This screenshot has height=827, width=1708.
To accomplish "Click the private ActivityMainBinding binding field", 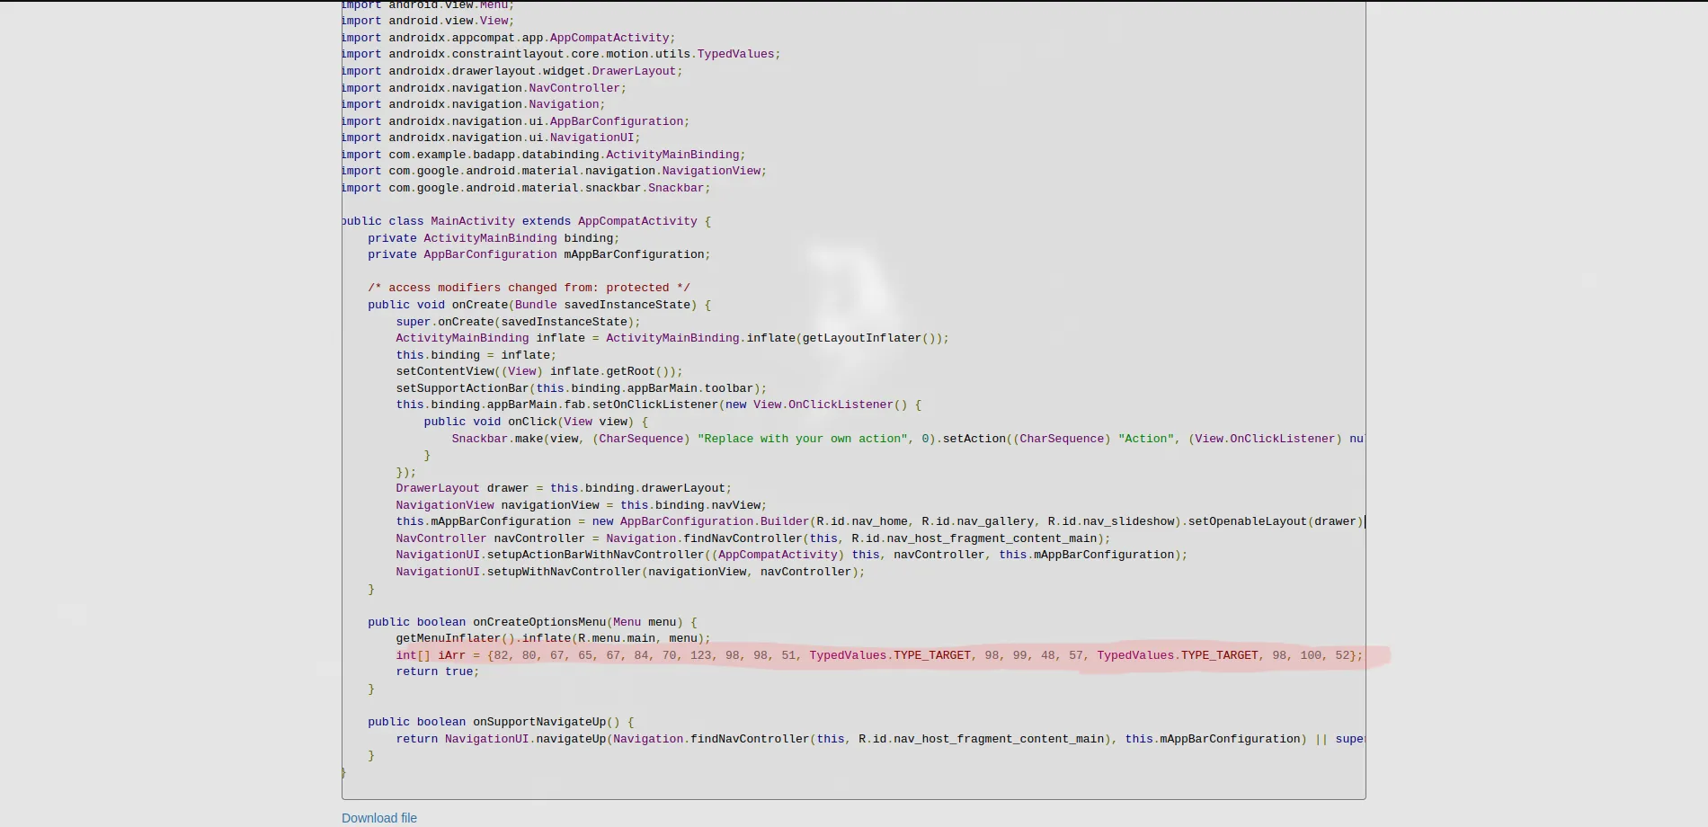I will pyautogui.click(x=493, y=237).
